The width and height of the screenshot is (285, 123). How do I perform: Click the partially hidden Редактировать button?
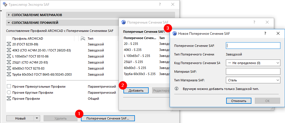(x=161, y=91)
